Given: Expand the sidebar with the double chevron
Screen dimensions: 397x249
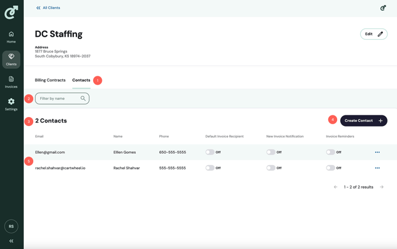Looking at the screenshot, I should click(x=11, y=241).
